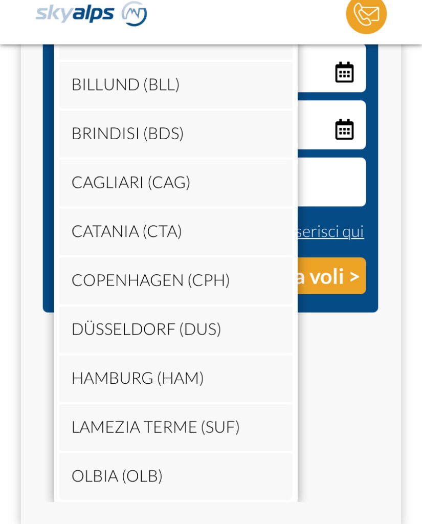This screenshot has width=422, height=524.
Task: Choose BRINDISI (BDS) in the dropdown
Action: 175,134
